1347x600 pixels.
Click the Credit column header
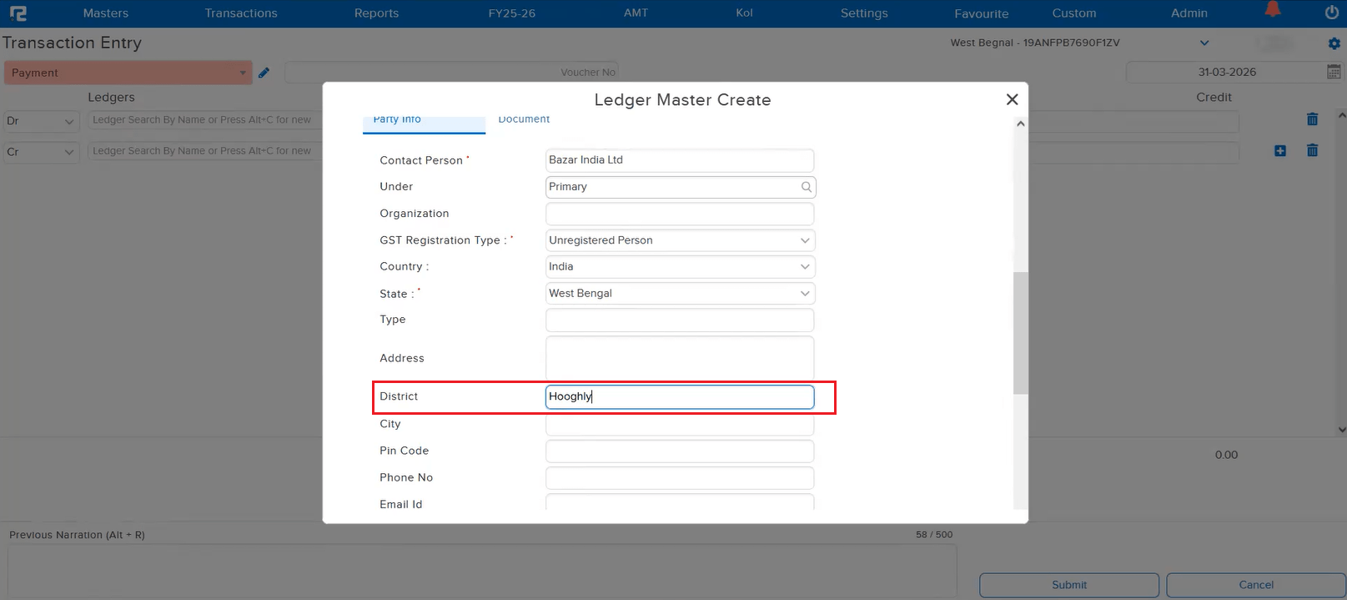[1214, 98]
